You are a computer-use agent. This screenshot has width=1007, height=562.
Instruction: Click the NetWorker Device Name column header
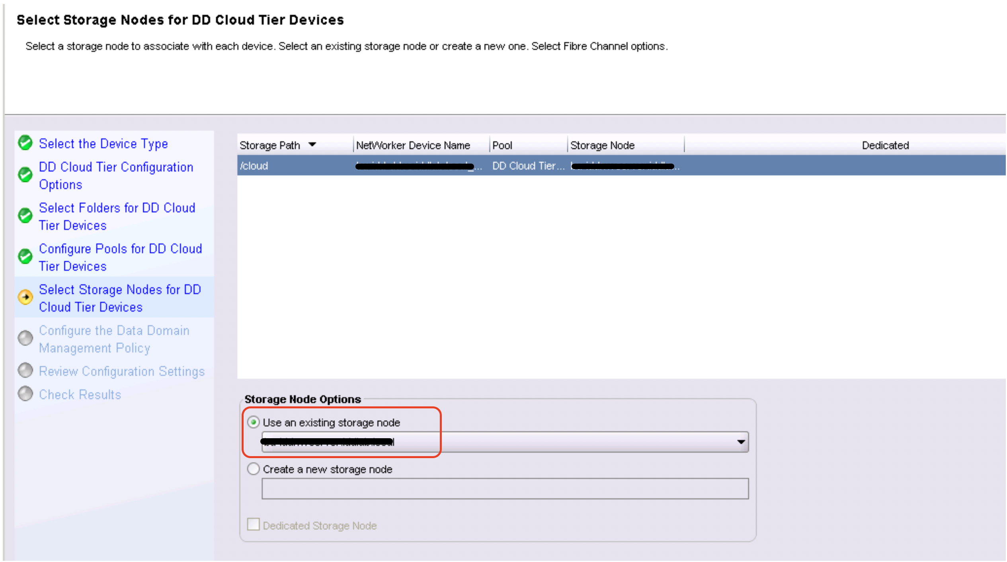421,145
